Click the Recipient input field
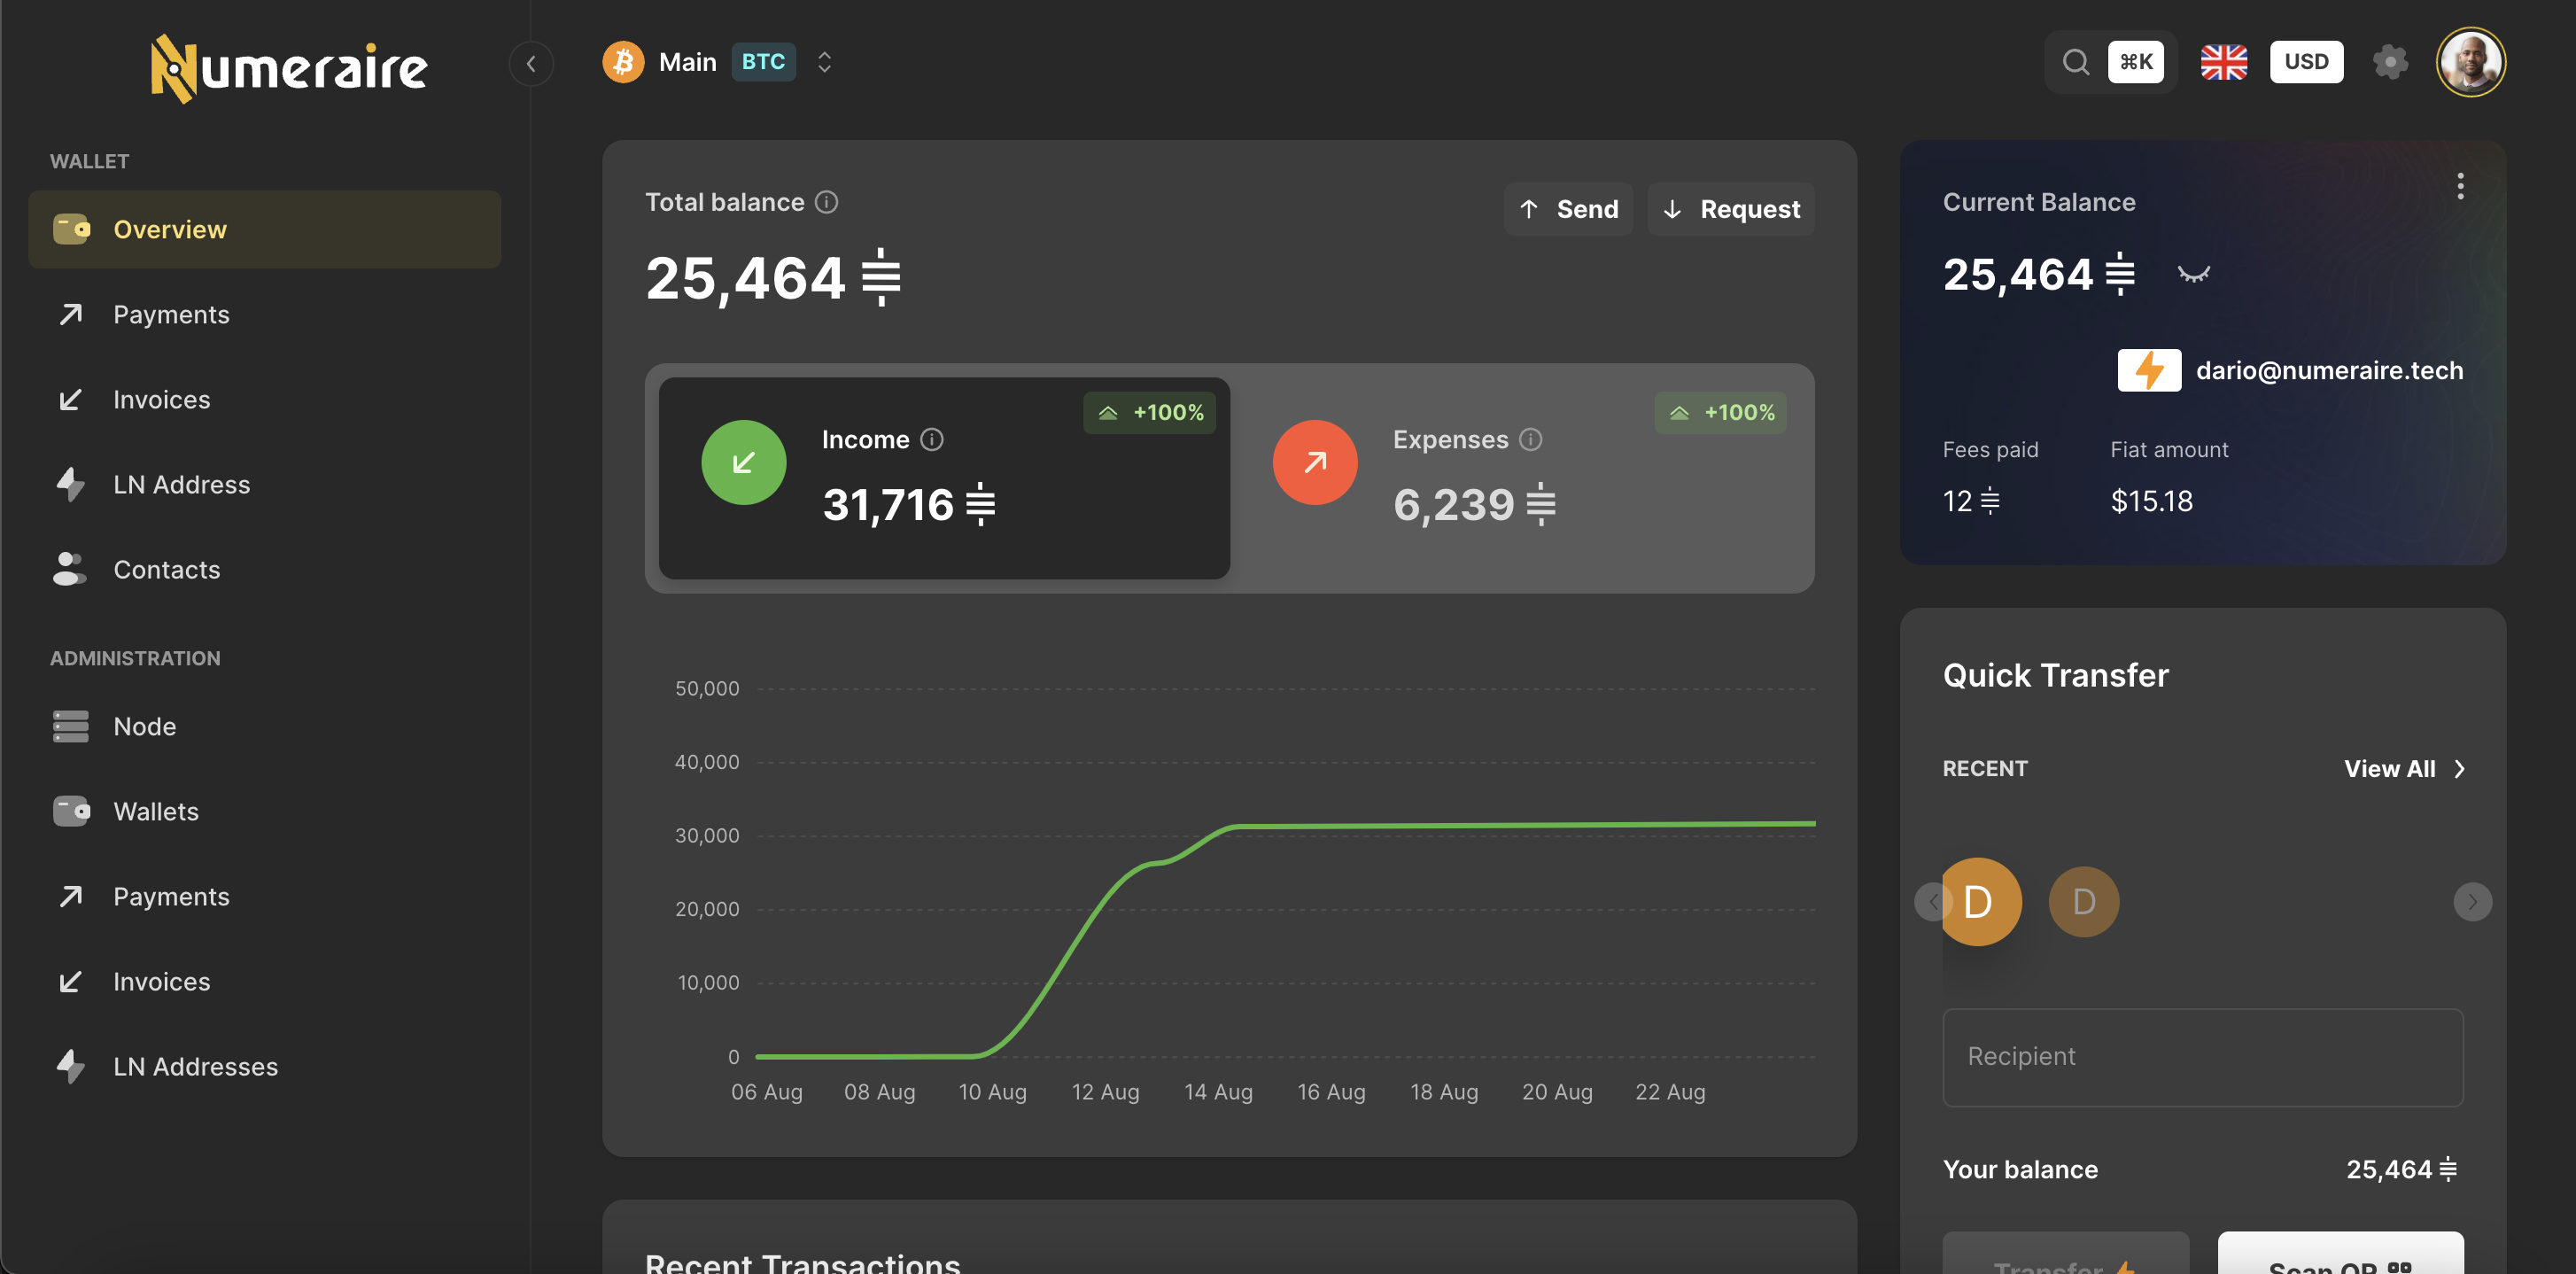 (x=2202, y=1057)
